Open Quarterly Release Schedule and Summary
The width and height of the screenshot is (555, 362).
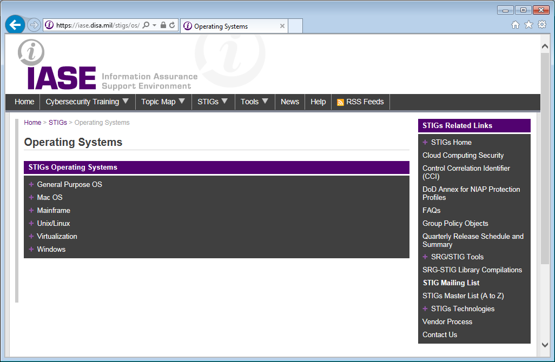[473, 240]
